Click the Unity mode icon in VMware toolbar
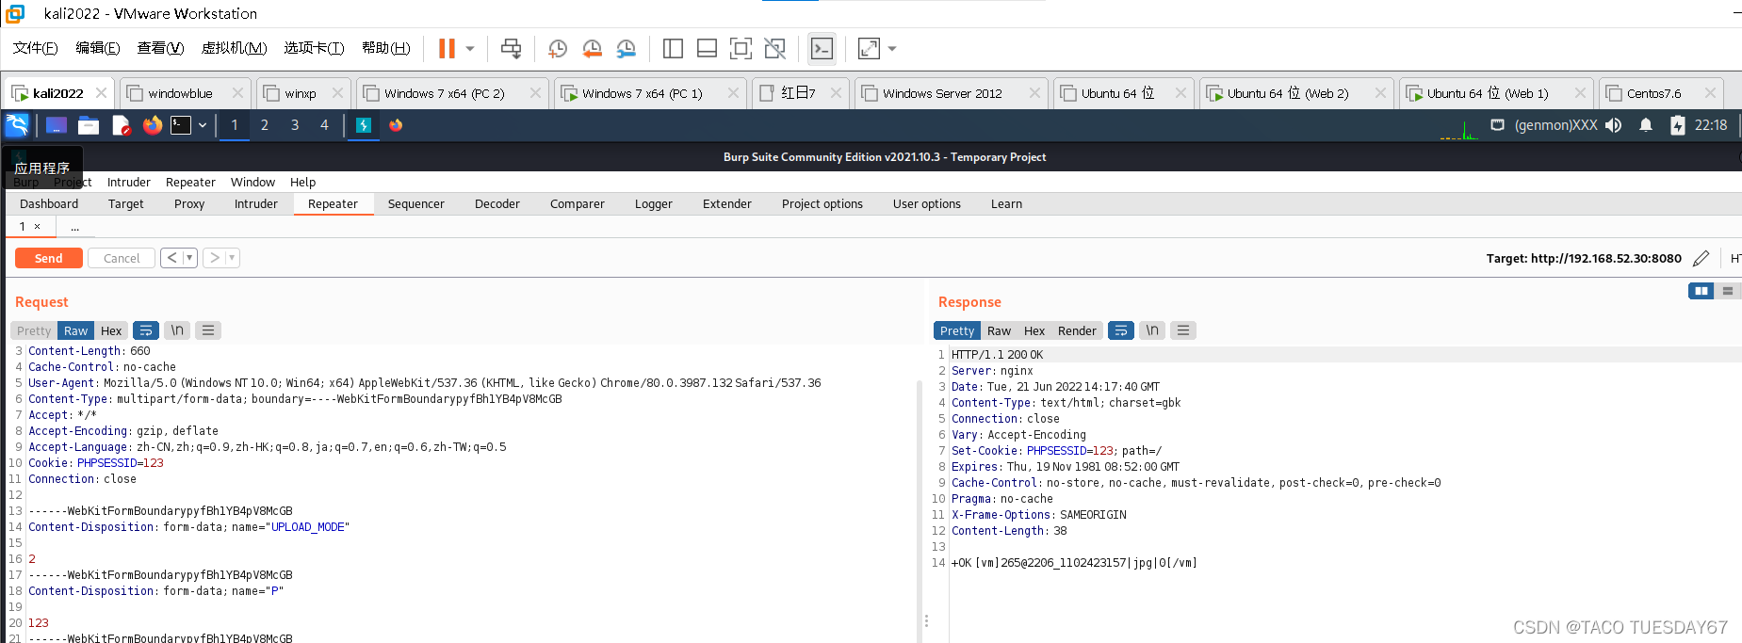The height and width of the screenshot is (643, 1742). tap(774, 48)
